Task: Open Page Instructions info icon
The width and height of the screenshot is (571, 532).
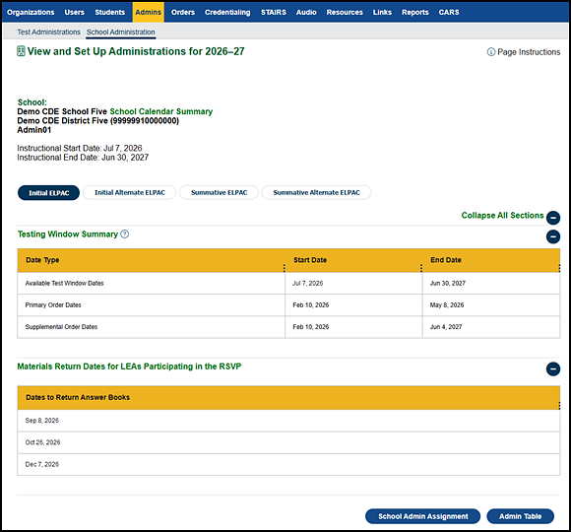Action: tap(491, 52)
